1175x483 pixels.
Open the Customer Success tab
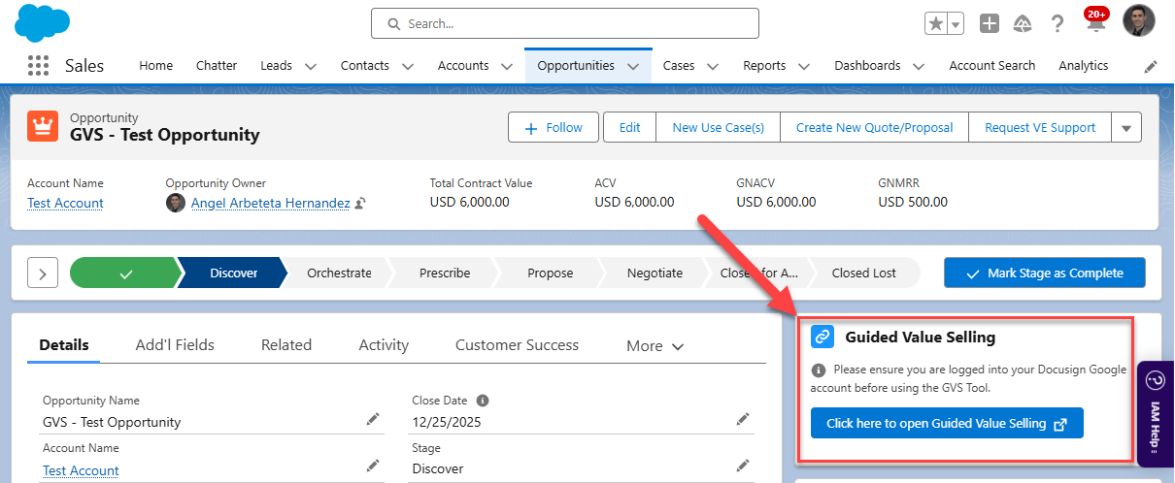(x=517, y=345)
